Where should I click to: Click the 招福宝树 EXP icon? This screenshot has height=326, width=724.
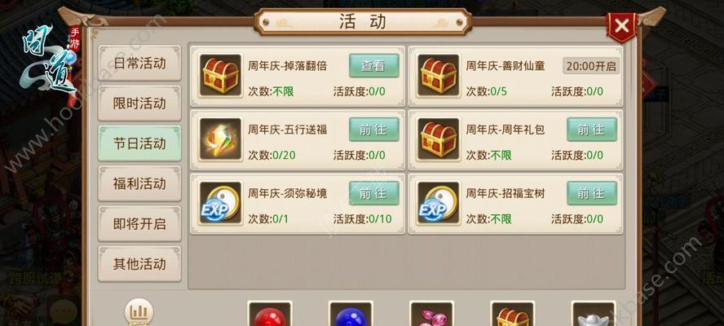click(438, 203)
